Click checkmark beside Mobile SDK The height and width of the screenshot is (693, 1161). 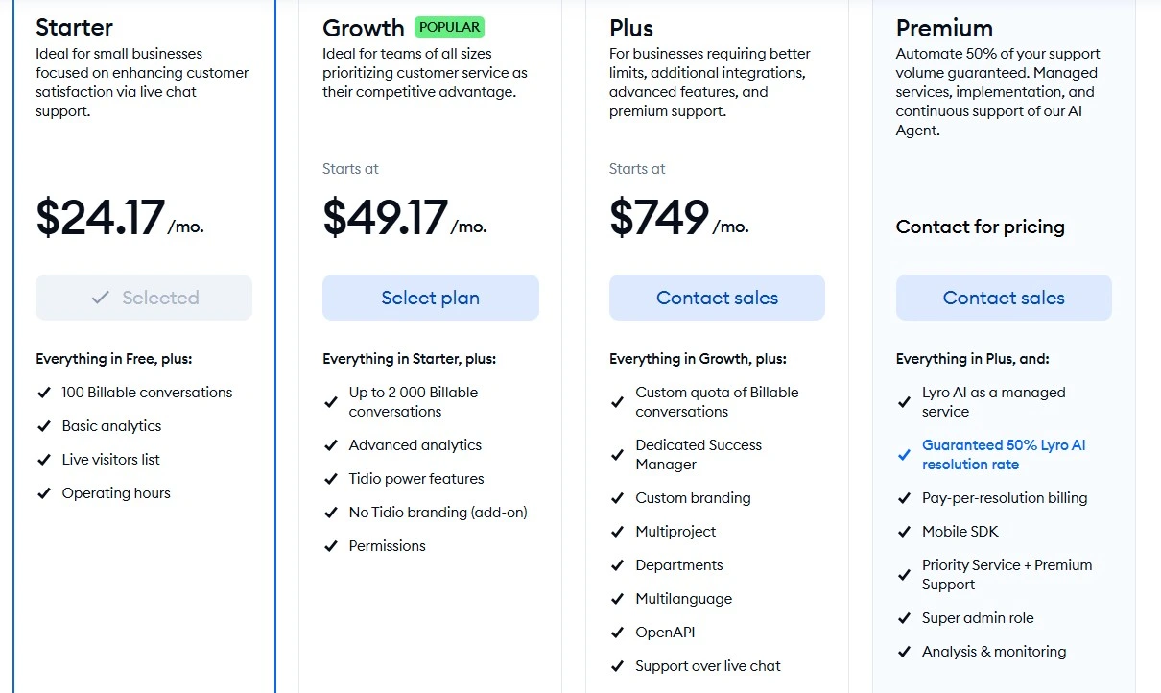click(904, 532)
